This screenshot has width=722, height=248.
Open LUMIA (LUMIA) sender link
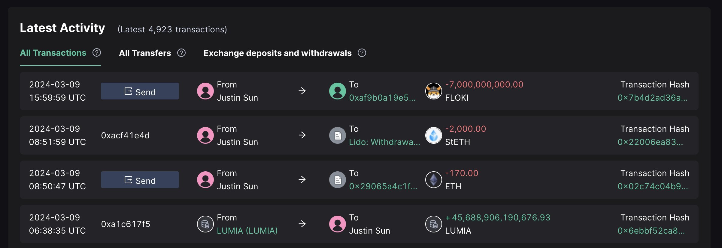(247, 231)
